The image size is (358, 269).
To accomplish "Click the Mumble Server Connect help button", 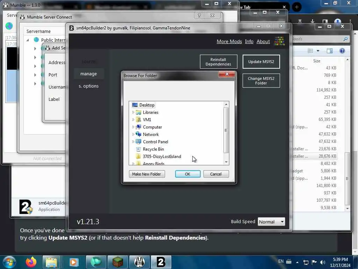I will pyautogui.click(x=199, y=15).
